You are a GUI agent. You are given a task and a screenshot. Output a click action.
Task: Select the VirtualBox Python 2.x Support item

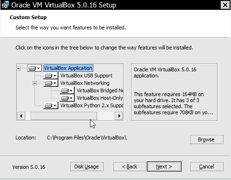point(92,105)
